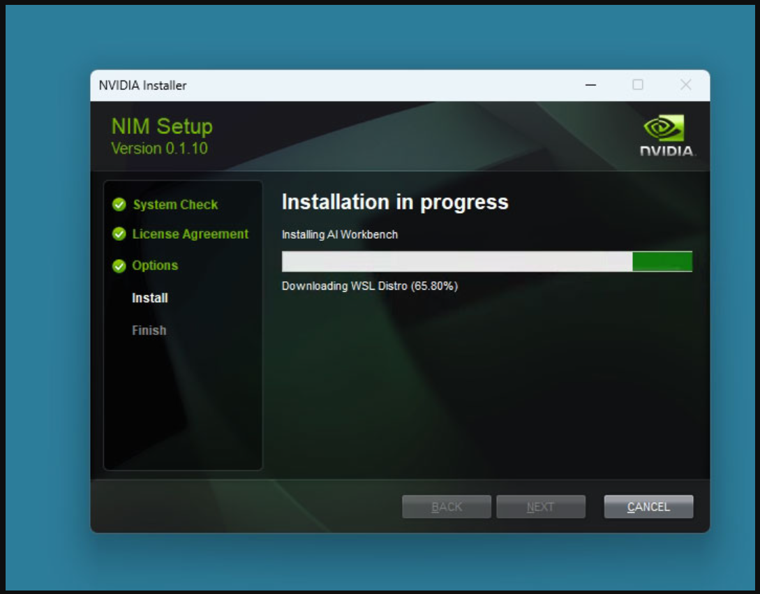
Task: Select the System Check step
Action: (x=175, y=205)
